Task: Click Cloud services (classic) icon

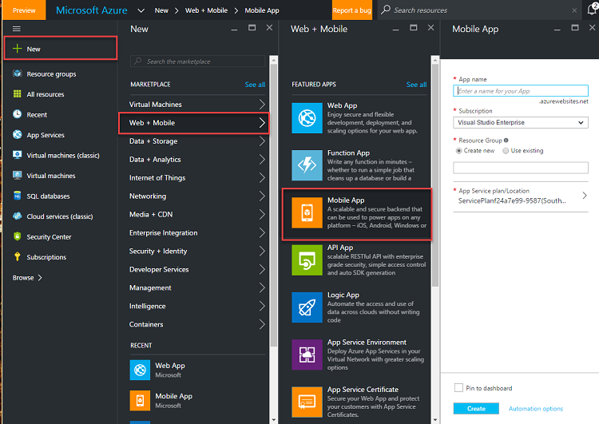Action: [18, 216]
